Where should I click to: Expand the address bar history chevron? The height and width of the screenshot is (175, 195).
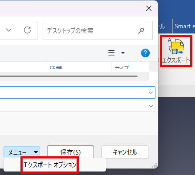(9, 30)
